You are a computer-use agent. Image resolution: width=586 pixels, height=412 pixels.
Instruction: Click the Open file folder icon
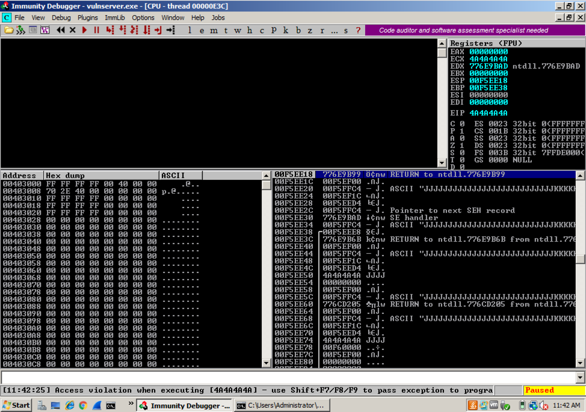tap(8, 30)
